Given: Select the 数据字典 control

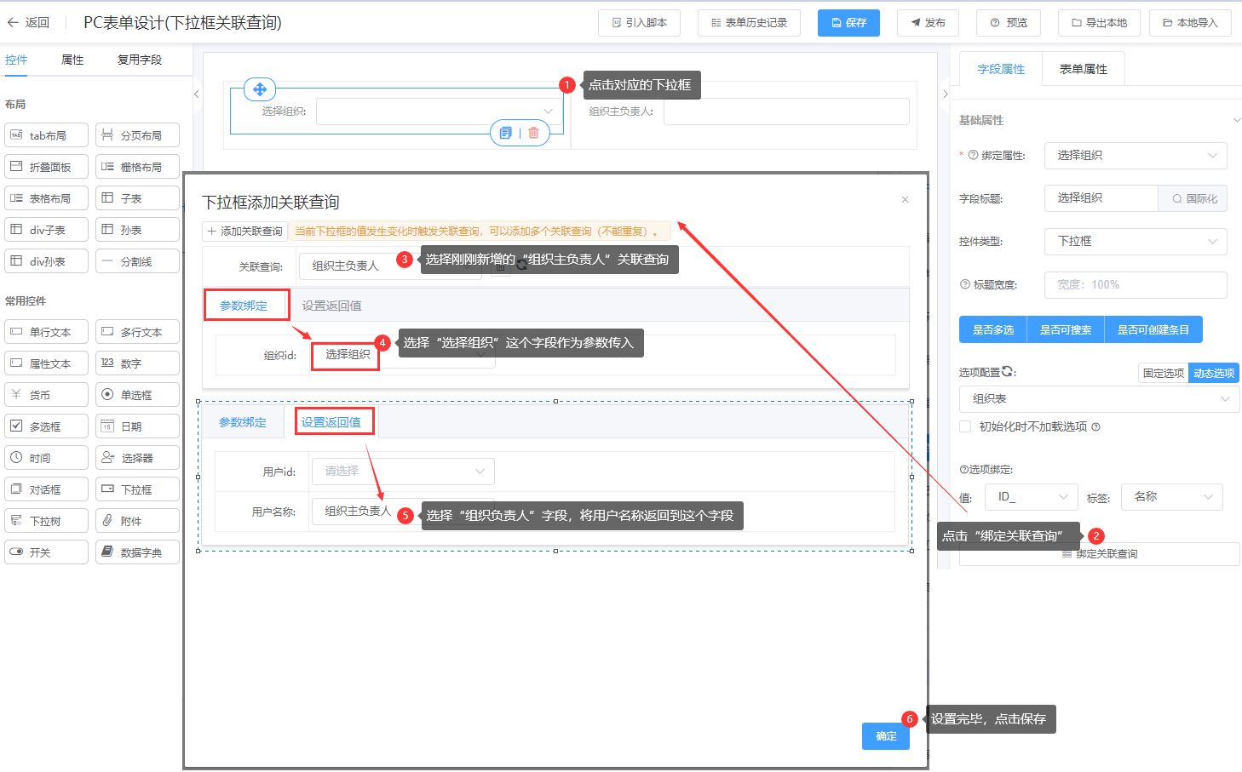Looking at the screenshot, I should [137, 552].
